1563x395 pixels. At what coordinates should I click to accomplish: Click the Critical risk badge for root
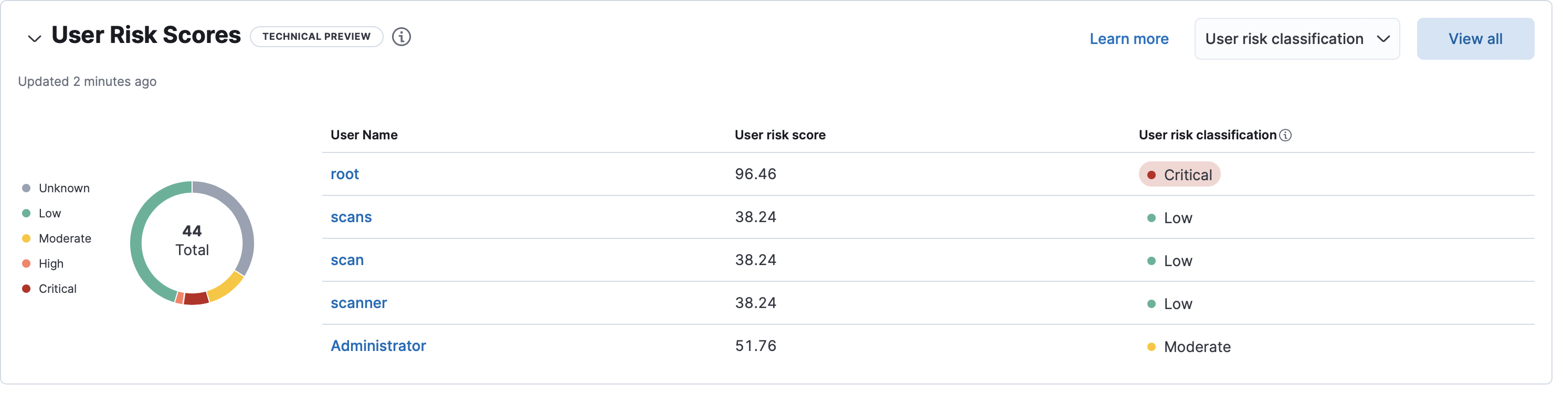1179,175
